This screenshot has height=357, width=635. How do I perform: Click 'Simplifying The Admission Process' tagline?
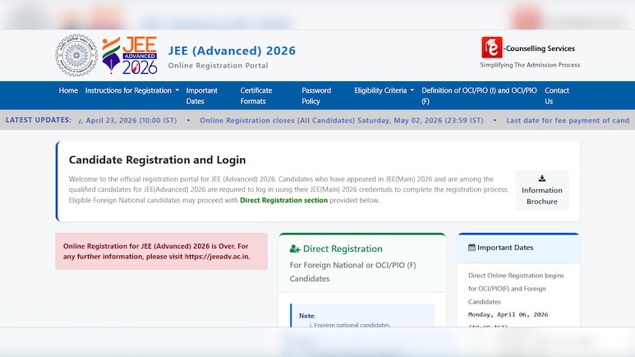tap(530, 65)
